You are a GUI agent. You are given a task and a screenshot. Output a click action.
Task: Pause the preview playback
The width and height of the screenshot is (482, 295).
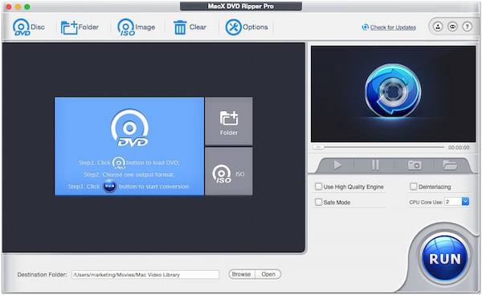click(x=374, y=166)
